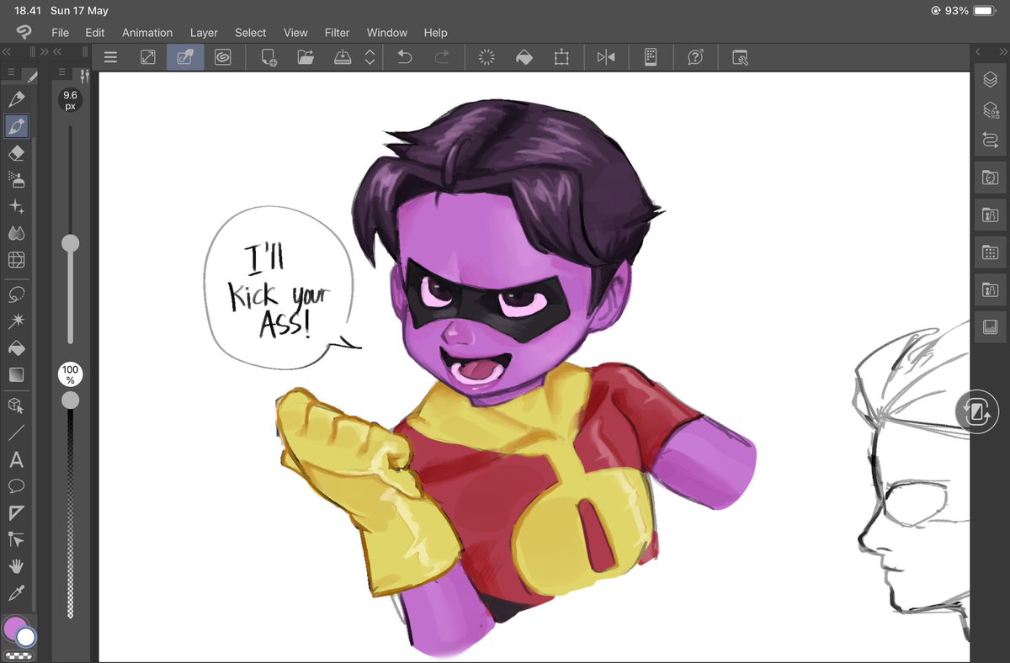Click the opacity slider handle
The image size is (1010, 663).
click(x=71, y=400)
